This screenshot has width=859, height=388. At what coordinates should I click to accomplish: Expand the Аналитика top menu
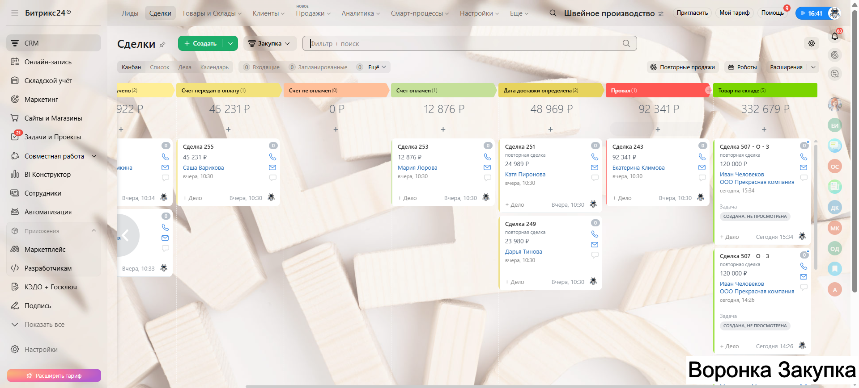pyautogui.click(x=361, y=13)
